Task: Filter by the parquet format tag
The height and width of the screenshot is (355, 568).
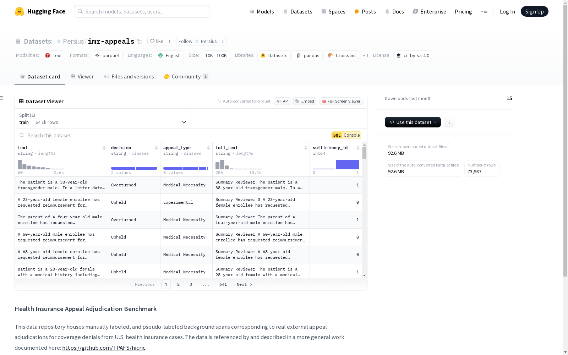Action: click(107, 55)
